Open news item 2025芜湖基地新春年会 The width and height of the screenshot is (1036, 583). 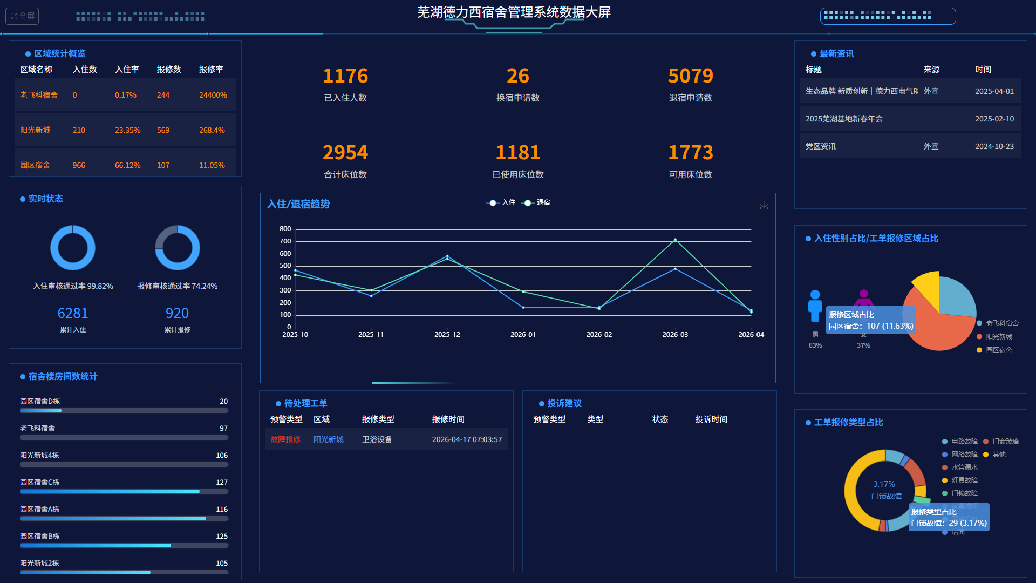click(844, 119)
